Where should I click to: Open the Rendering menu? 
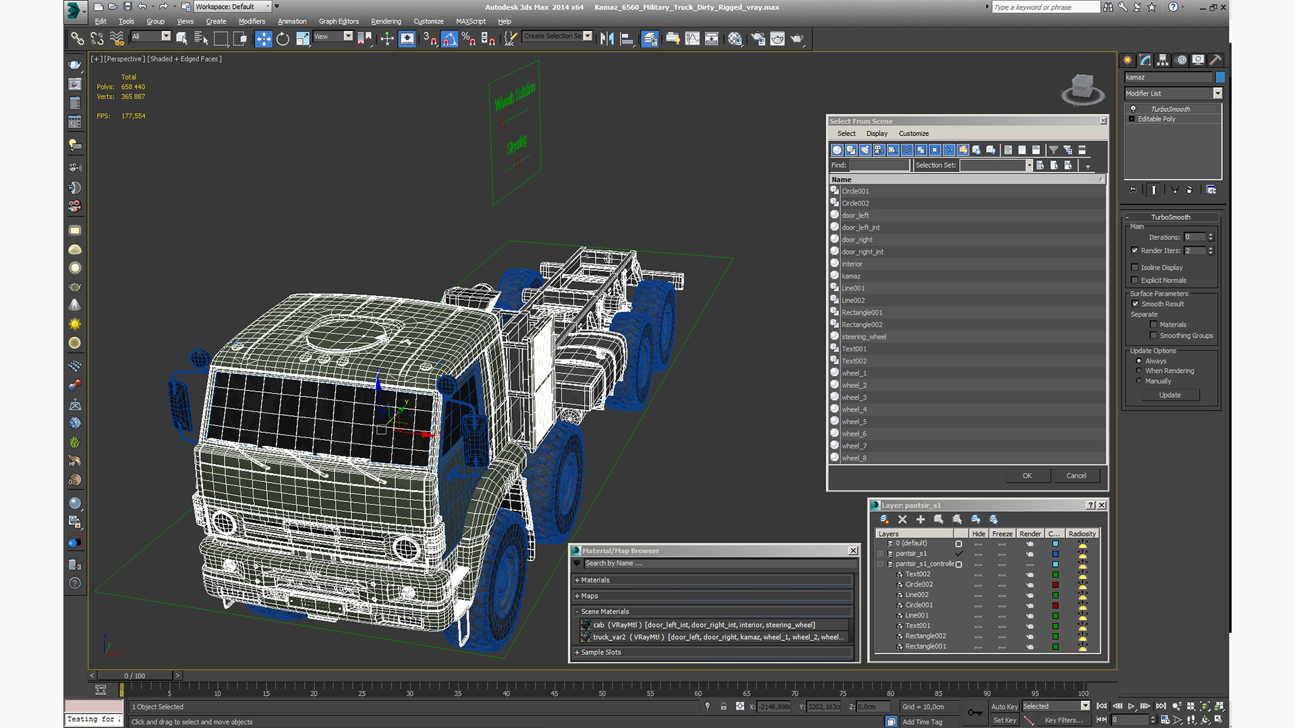coord(386,22)
